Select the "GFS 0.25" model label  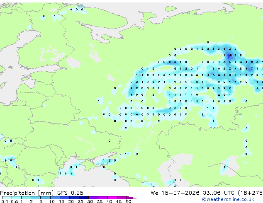[70, 193]
